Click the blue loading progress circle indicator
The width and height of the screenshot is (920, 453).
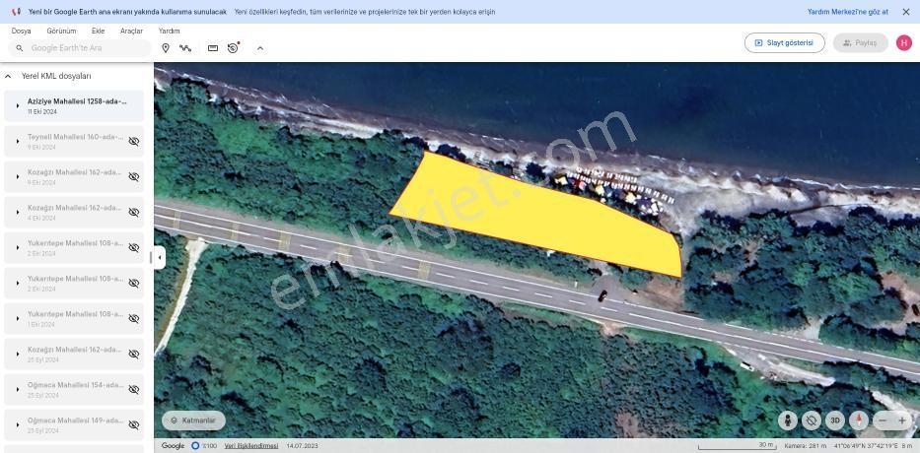pos(195,446)
